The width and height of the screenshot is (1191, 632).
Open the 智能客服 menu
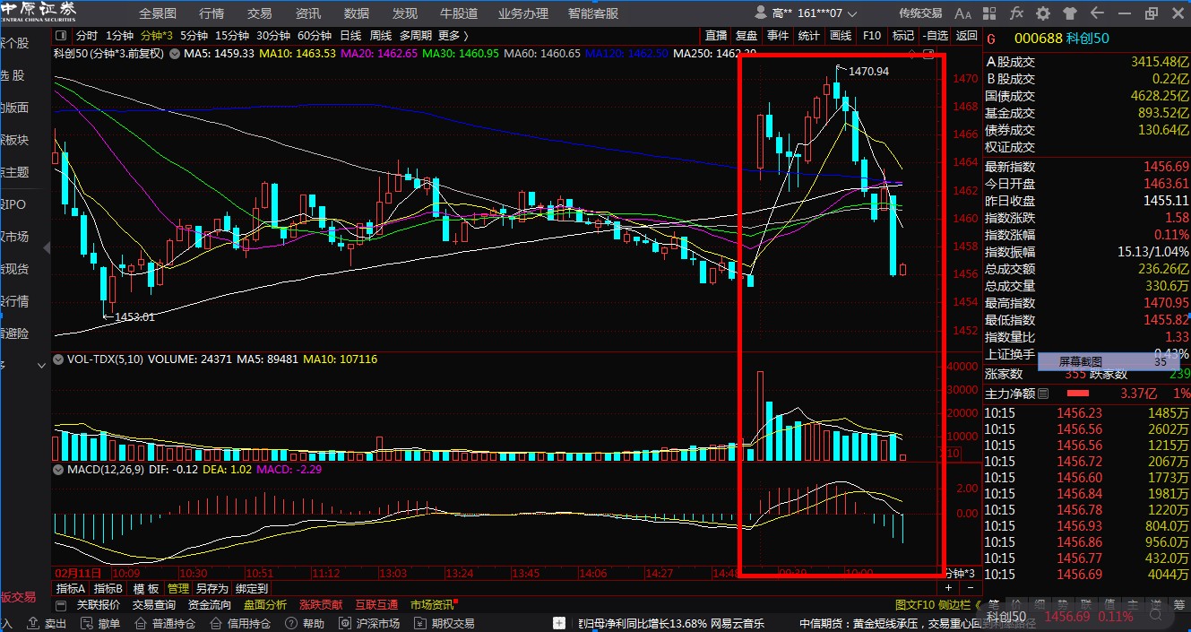click(x=593, y=13)
